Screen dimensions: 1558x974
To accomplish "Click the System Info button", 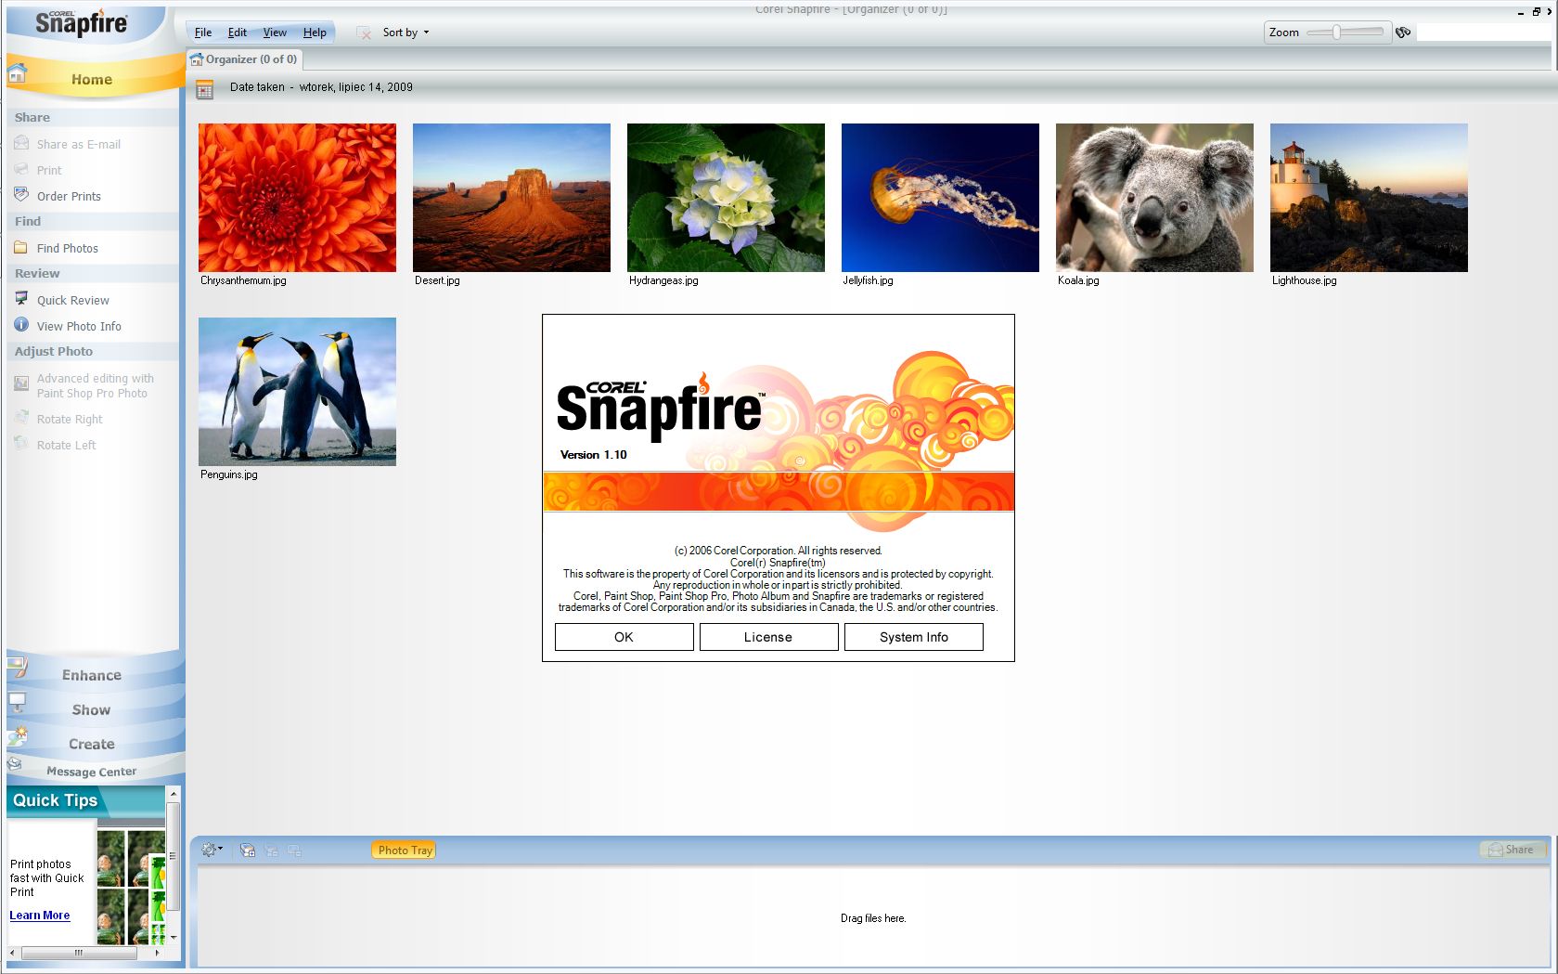I will (913, 637).
